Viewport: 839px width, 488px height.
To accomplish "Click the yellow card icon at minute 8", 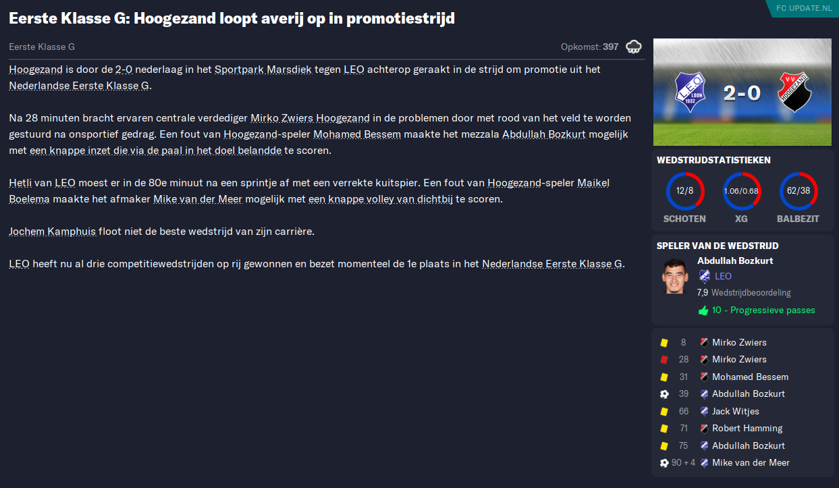I will tap(664, 343).
